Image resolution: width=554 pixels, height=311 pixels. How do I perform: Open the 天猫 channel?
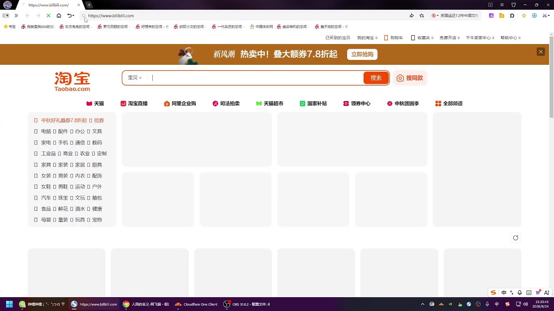(x=95, y=104)
